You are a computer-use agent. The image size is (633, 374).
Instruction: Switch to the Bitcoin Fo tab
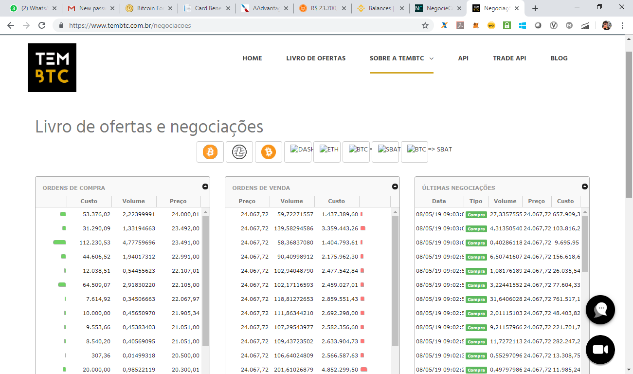[x=149, y=8]
